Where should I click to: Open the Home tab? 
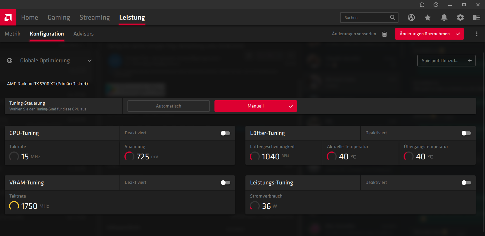click(x=30, y=17)
